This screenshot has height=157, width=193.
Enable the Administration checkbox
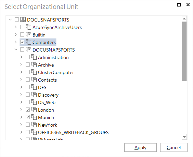tap(28, 57)
